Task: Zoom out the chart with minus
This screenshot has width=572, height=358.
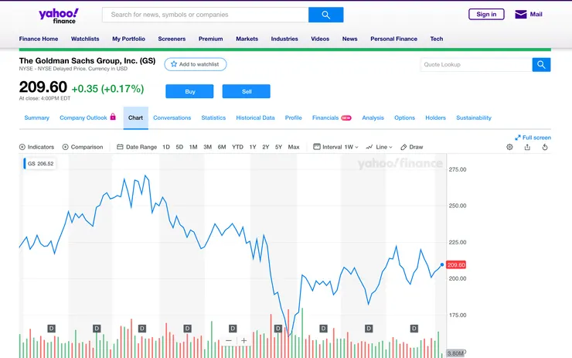Action: (229, 340)
